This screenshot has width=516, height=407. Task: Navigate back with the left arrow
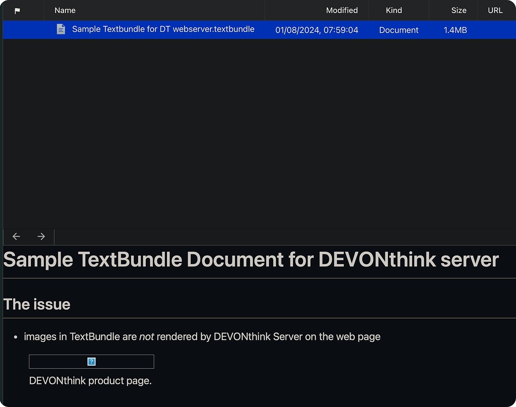click(x=16, y=236)
